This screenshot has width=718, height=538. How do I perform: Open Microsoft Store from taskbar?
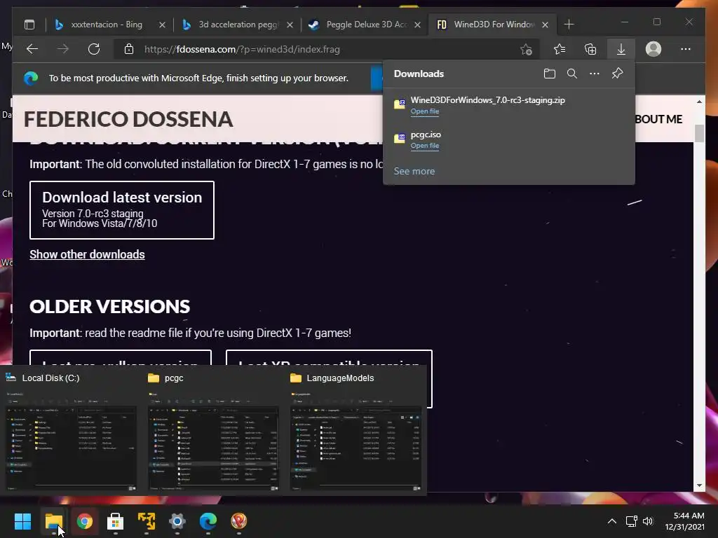click(116, 521)
